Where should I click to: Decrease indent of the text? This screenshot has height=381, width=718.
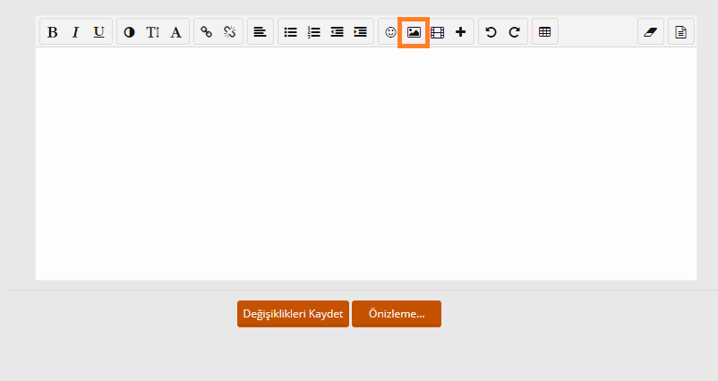[337, 32]
